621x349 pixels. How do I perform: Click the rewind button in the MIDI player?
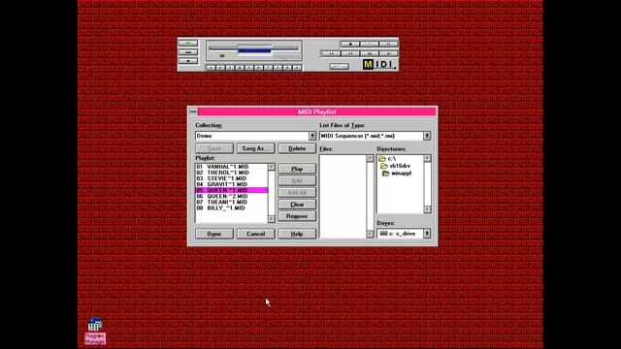click(350, 53)
